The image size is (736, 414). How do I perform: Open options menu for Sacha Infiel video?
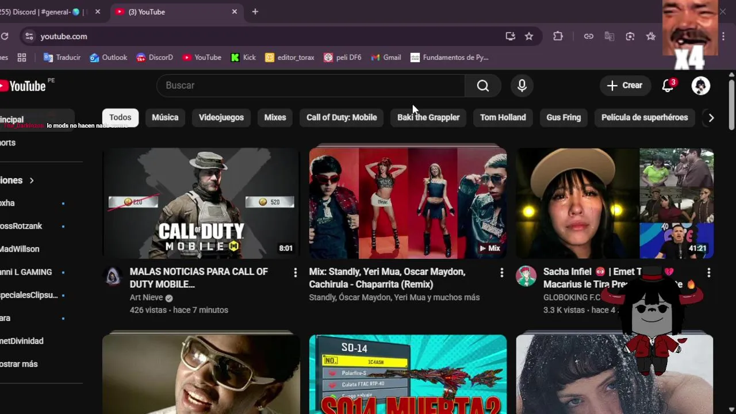(x=708, y=272)
